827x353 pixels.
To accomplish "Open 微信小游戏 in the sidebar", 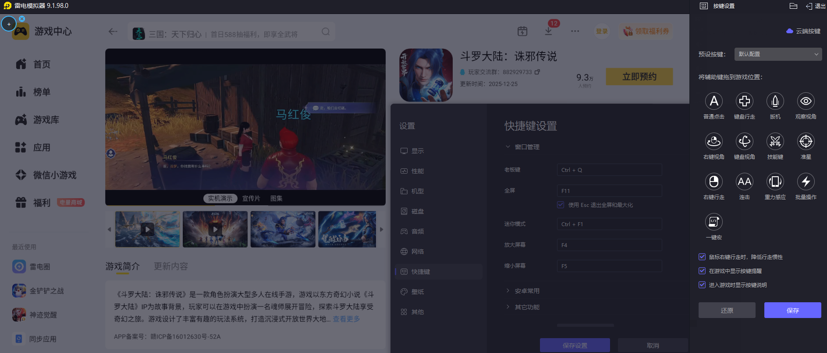I will (46, 175).
